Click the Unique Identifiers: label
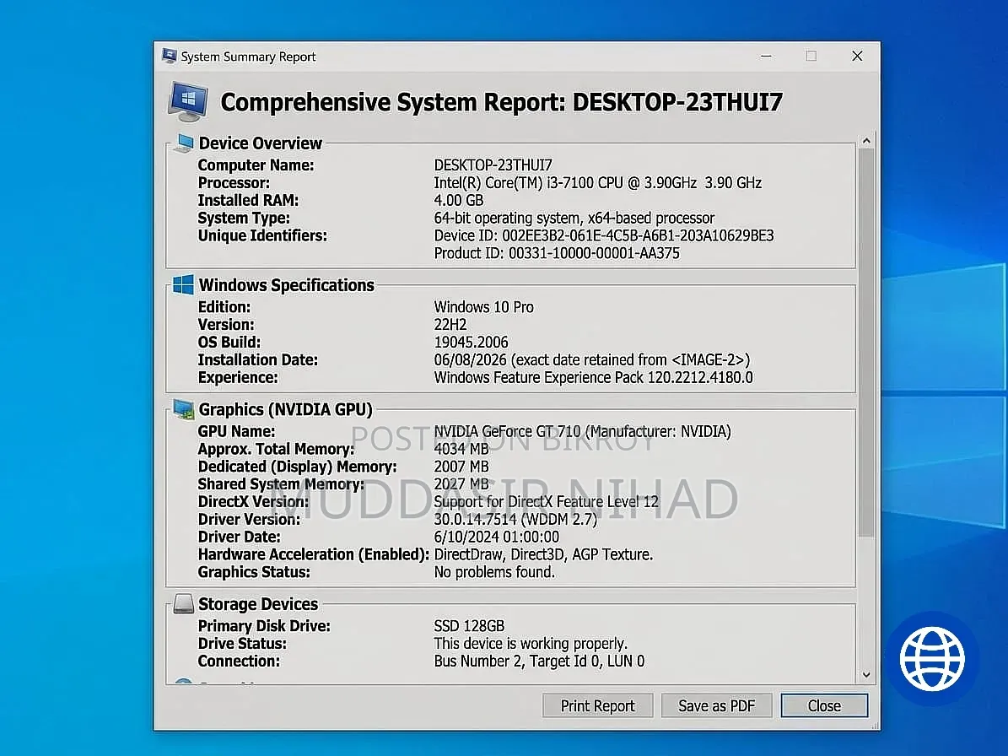The width and height of the screenshot is (1008, 756). [262, 236]
